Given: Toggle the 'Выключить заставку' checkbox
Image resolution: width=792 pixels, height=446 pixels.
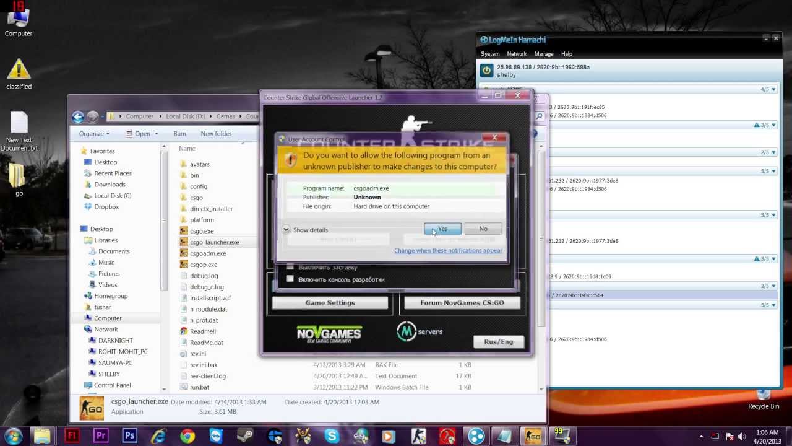Looking at the screenshot, I should pos(290,267).
